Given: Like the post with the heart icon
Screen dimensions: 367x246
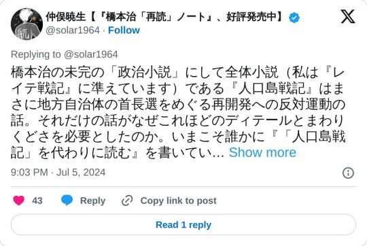Looking at the screenshot, I should coord(19,200).
